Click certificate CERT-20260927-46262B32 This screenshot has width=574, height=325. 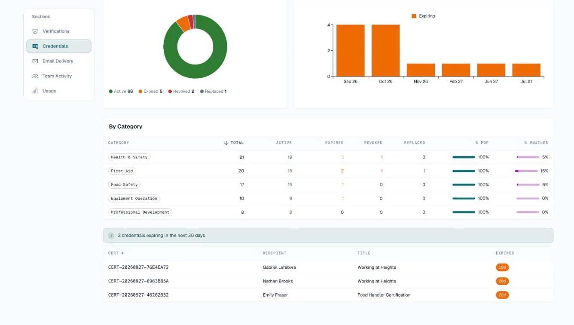tap(138, 295)
